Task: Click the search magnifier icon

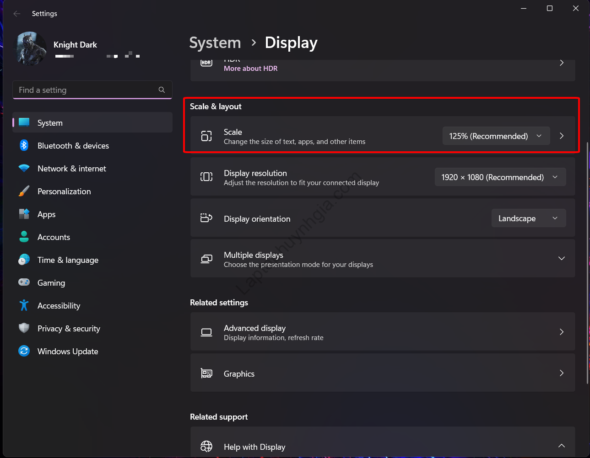Action: (162, 90)
